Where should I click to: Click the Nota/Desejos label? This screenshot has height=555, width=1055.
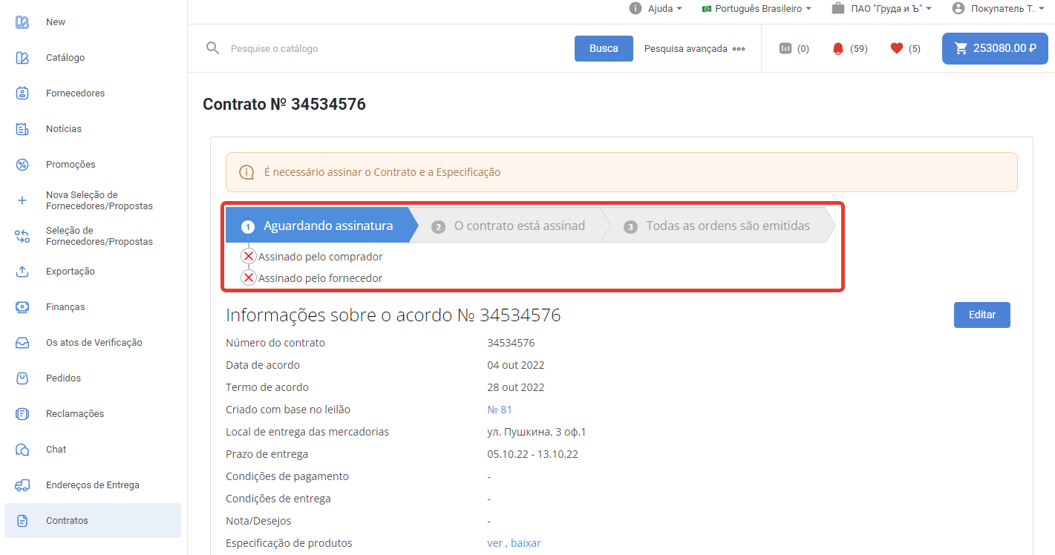pos(258,521)
